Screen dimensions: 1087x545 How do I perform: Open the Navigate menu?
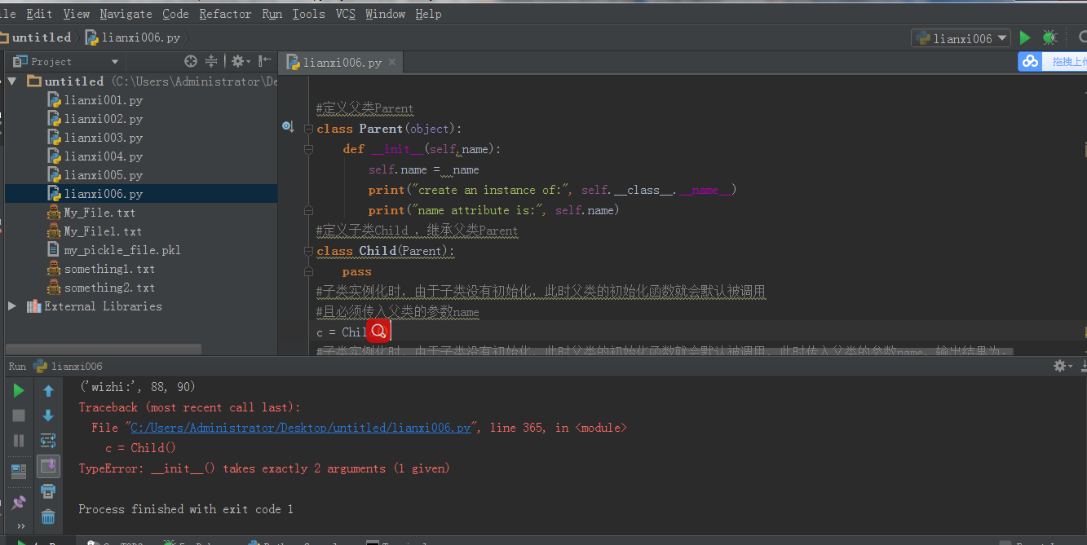[126, 14]
